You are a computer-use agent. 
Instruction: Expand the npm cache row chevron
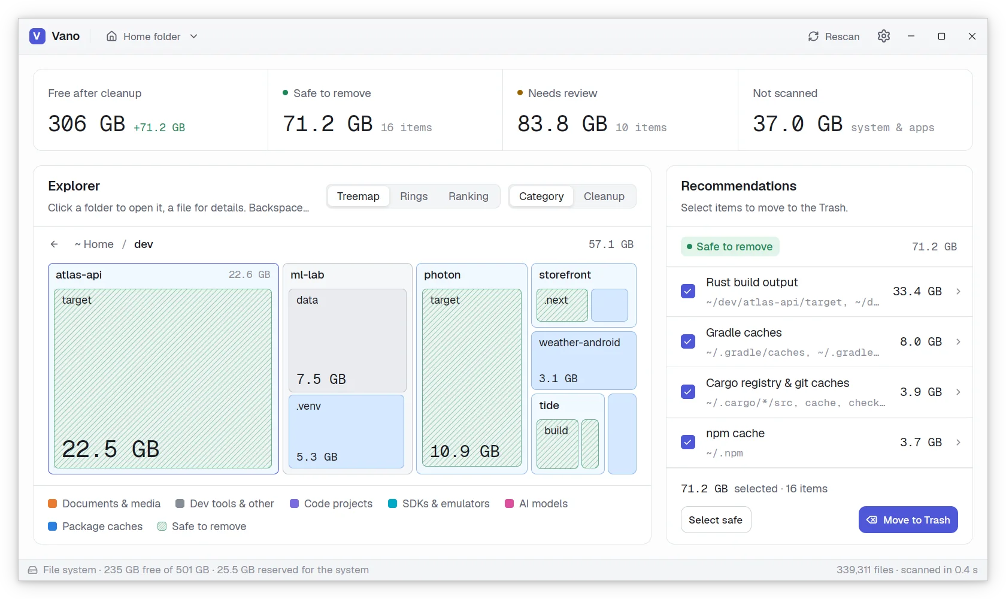958,442
